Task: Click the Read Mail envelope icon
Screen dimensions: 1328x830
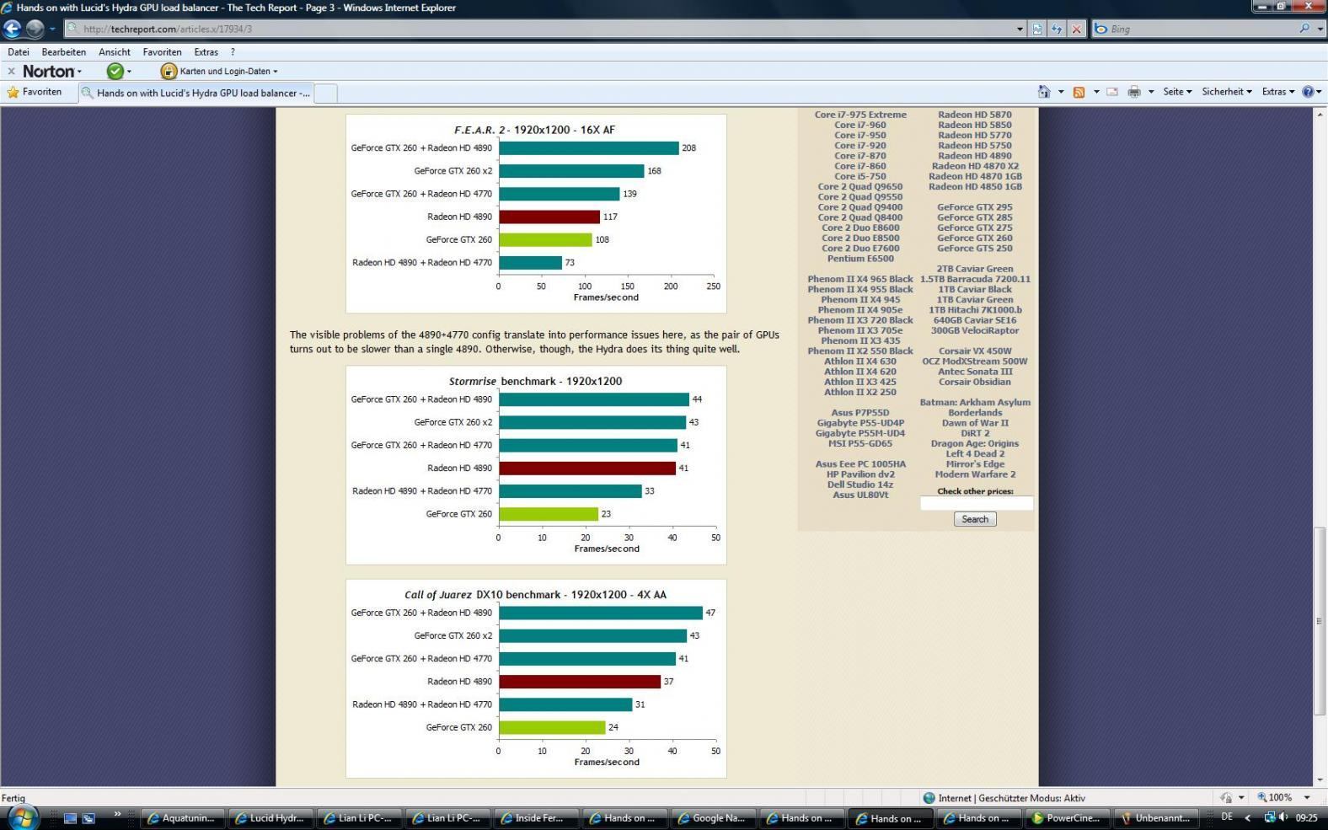Action: tap(1112, 92)
